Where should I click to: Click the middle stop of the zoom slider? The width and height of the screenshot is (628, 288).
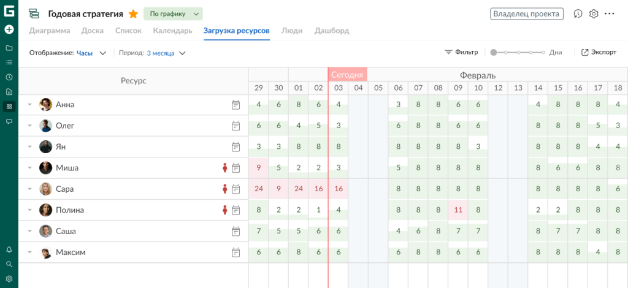(518, 53)
